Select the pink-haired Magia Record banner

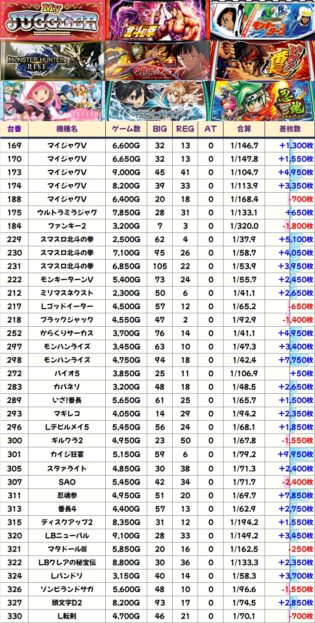[x=53, y=101]
